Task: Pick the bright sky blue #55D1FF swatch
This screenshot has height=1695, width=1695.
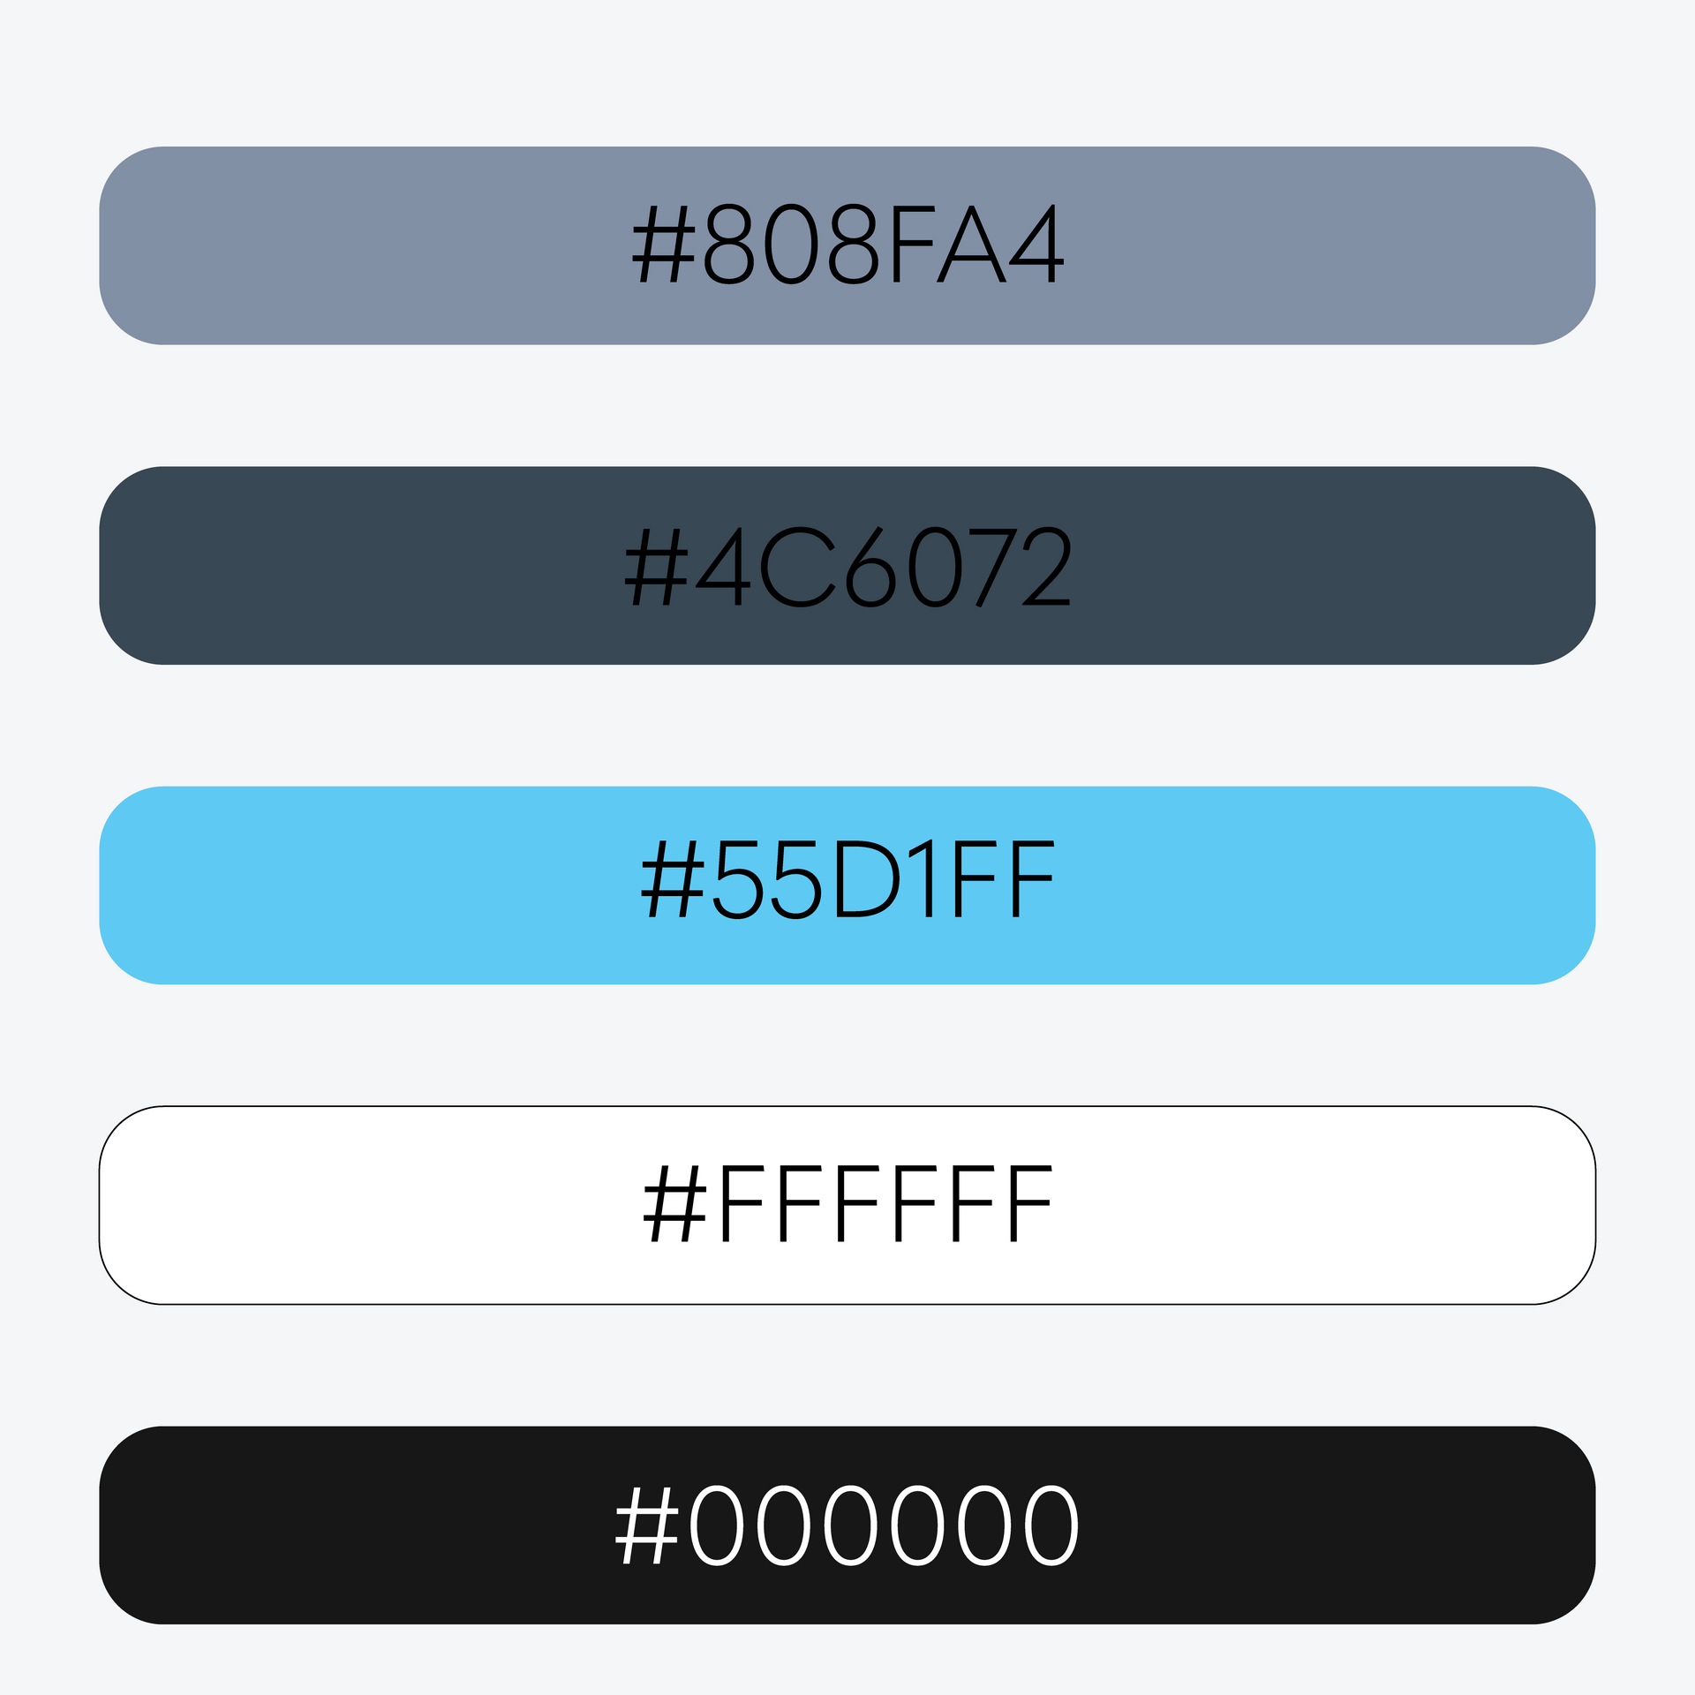Action: point(353,885)
